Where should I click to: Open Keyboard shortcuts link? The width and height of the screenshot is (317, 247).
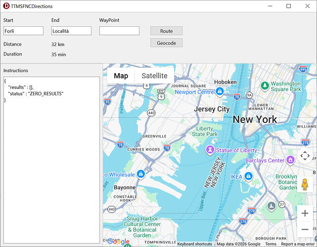click(195, 244)
